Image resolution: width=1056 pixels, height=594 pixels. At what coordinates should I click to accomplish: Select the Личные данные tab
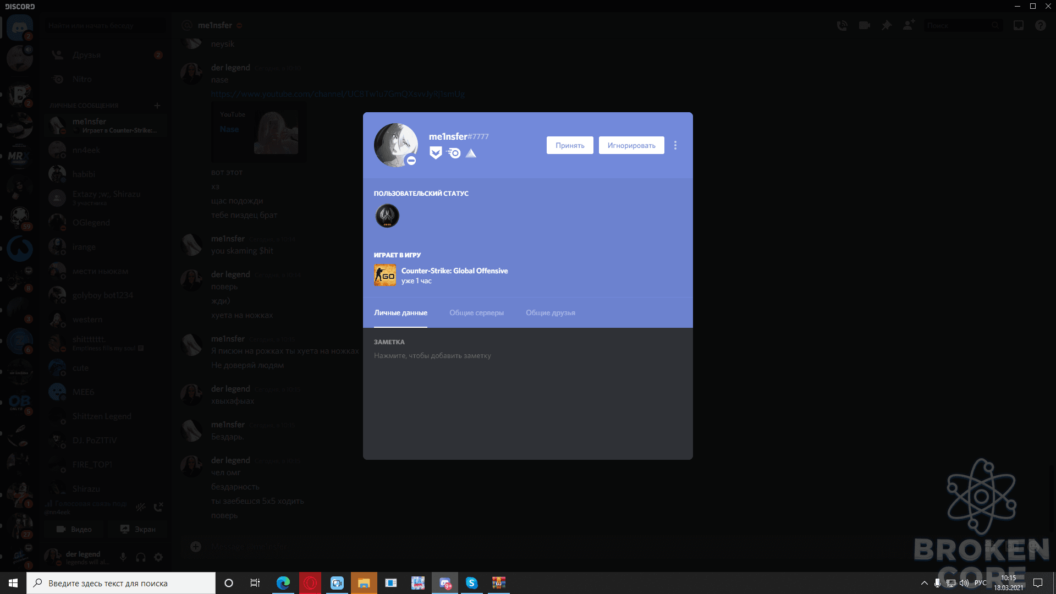tap(400, 312)
